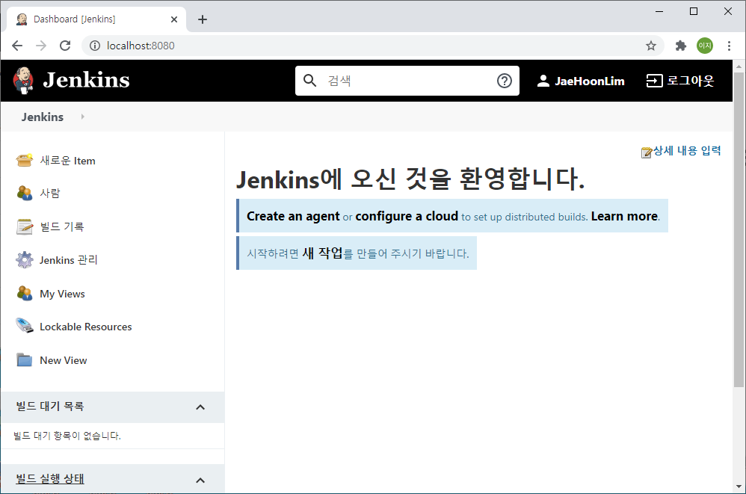The width and height of the screenshot is (746, 494).
Task: Open 빌드 기록 build history
Action: (62, 226)
